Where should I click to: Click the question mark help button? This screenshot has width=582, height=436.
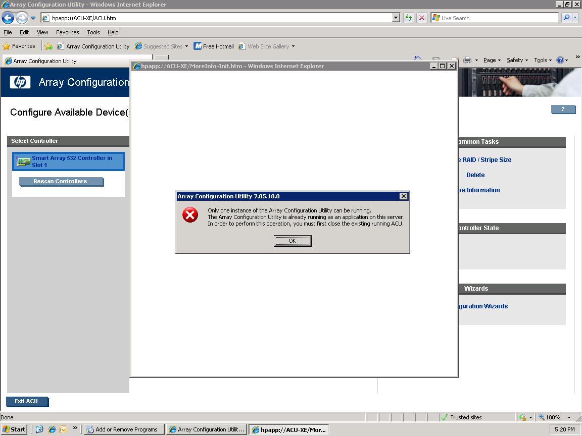[x=563, y=110]
